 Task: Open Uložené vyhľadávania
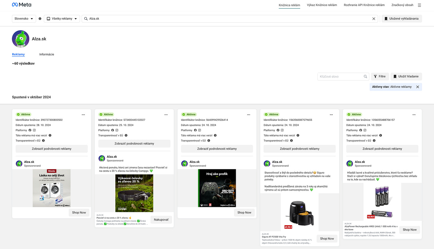tap(402, 18)
